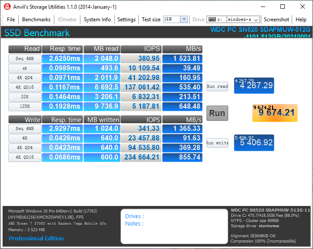Click the orange total score 9 674.21 box

(x=275, y=113)
